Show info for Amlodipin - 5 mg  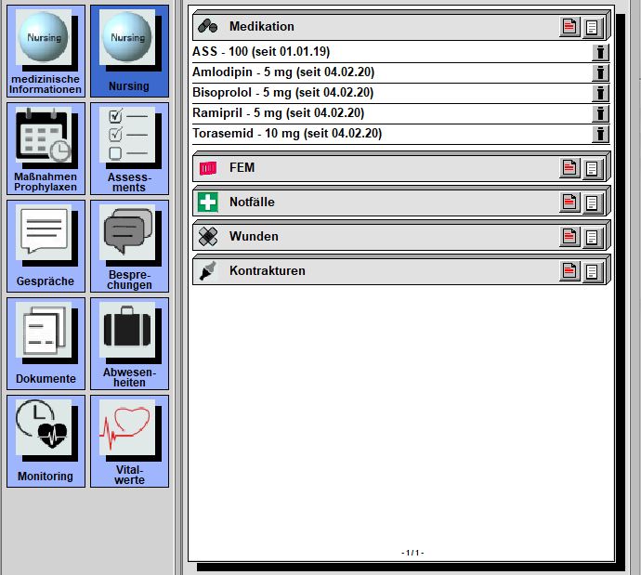600,72
